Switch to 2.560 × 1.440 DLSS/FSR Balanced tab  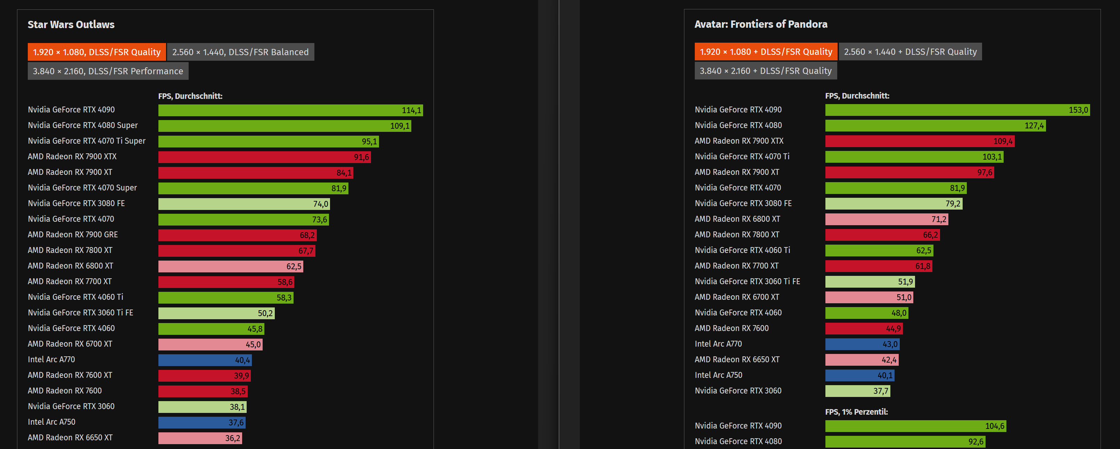pos(240,52)
